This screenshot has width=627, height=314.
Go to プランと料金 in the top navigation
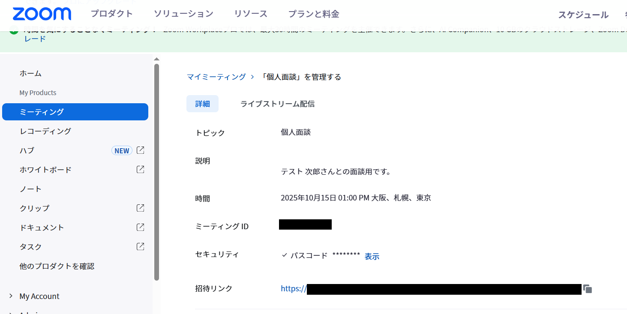314,14
